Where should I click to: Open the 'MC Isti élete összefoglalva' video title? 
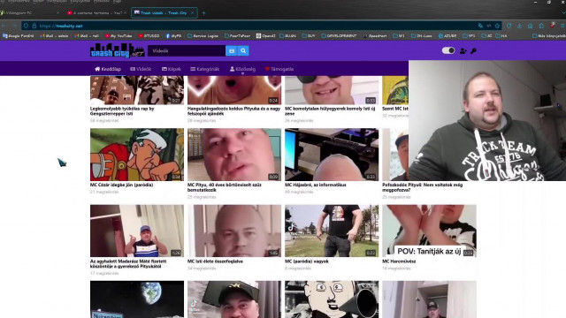[x=215, y=261]
